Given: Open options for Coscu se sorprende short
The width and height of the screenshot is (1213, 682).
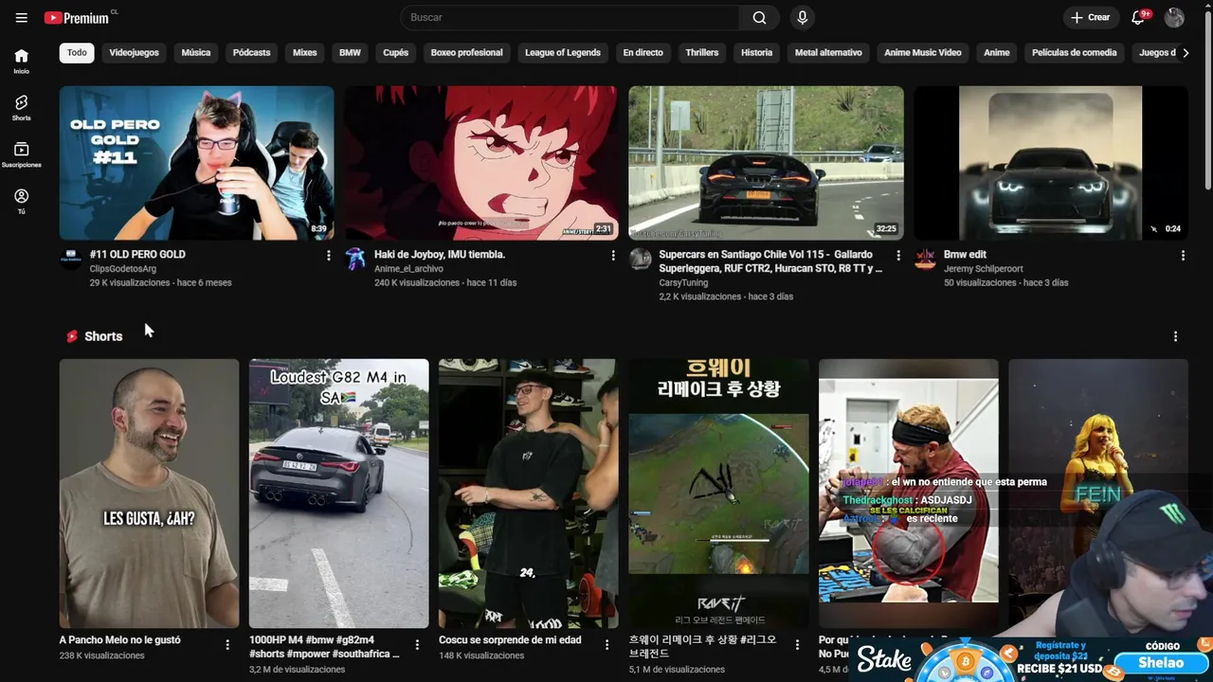Looking at the screenshot, I should point(607,645).
